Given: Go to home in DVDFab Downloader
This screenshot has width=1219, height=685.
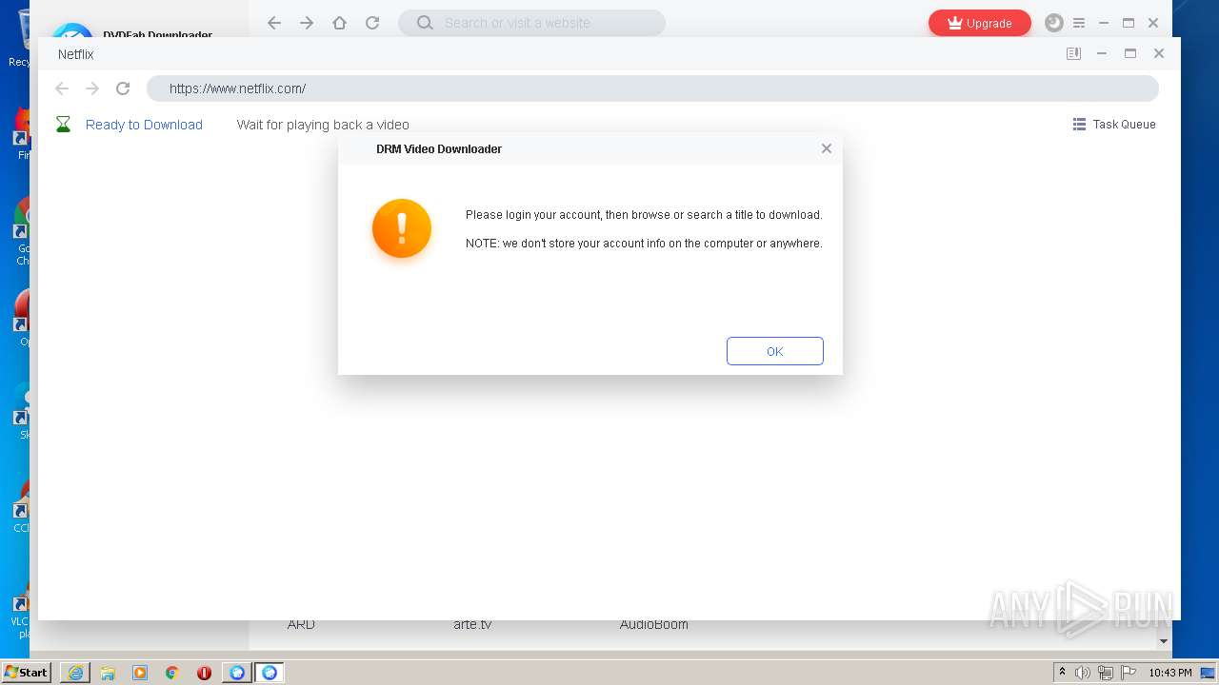Looking at the screenshot, I should 339,23.
